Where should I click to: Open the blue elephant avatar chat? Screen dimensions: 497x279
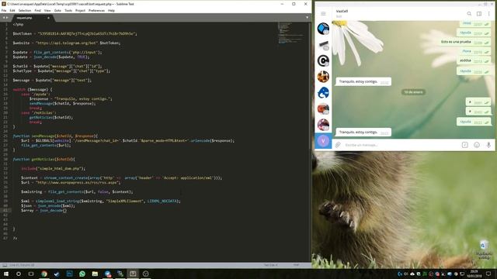tap(323, 93)
